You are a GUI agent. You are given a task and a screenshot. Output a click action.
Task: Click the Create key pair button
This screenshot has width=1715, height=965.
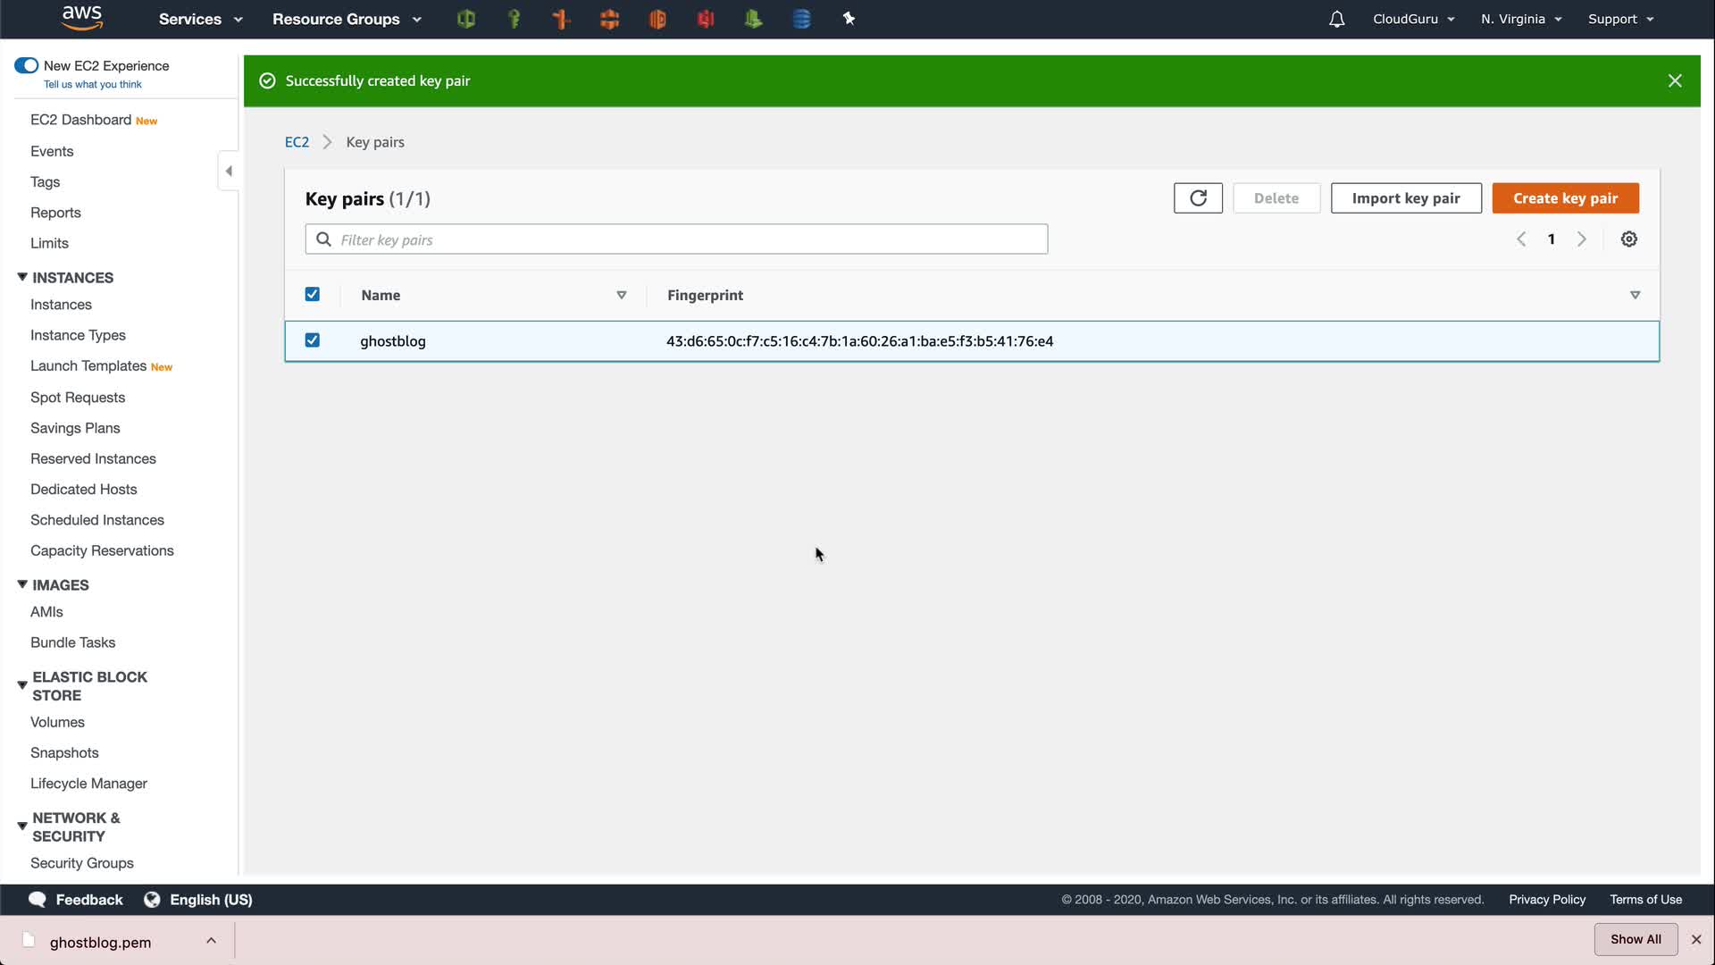tap(1565, 198)
